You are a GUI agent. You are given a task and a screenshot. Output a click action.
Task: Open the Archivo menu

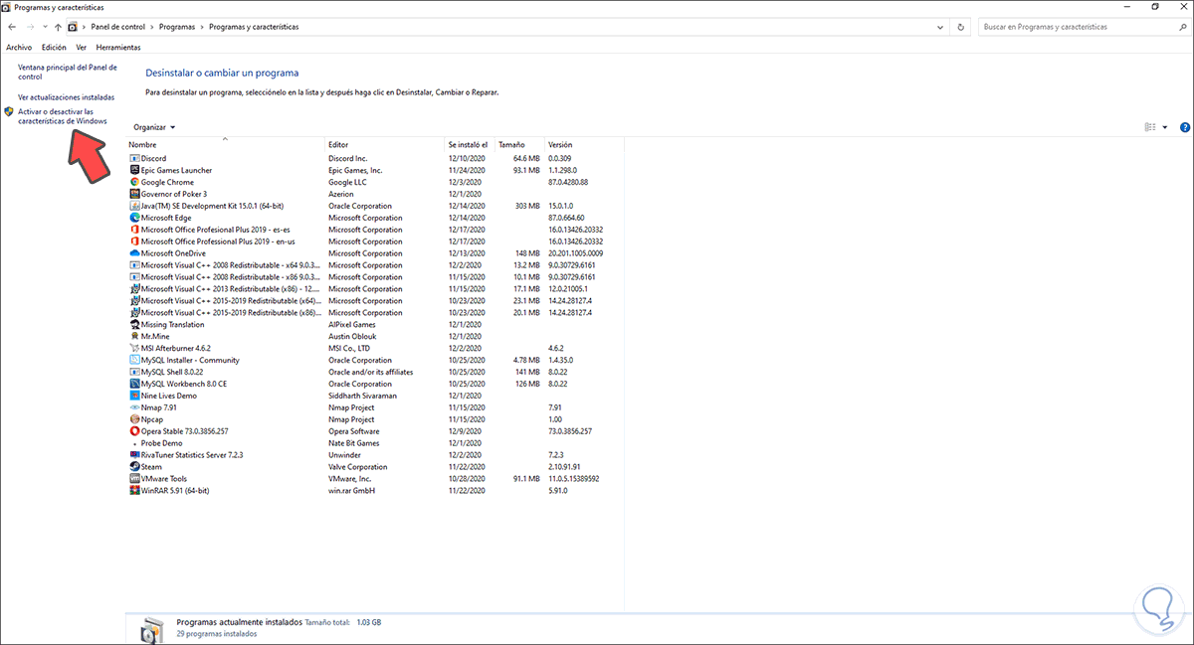[19, 47]
